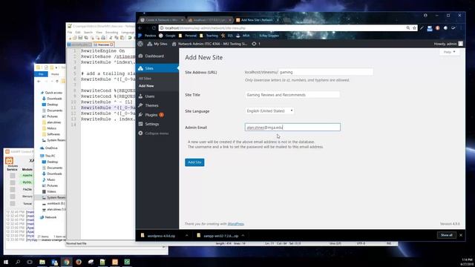Select the Add New Site browser tab
475x267 pixels.
[257, 20]
